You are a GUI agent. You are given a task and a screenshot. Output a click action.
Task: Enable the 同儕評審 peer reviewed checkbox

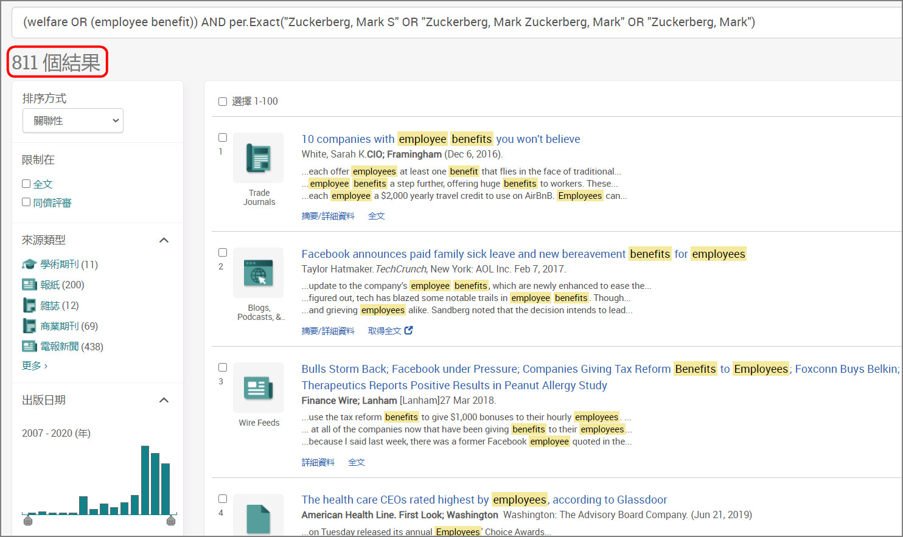coord(26,202)
